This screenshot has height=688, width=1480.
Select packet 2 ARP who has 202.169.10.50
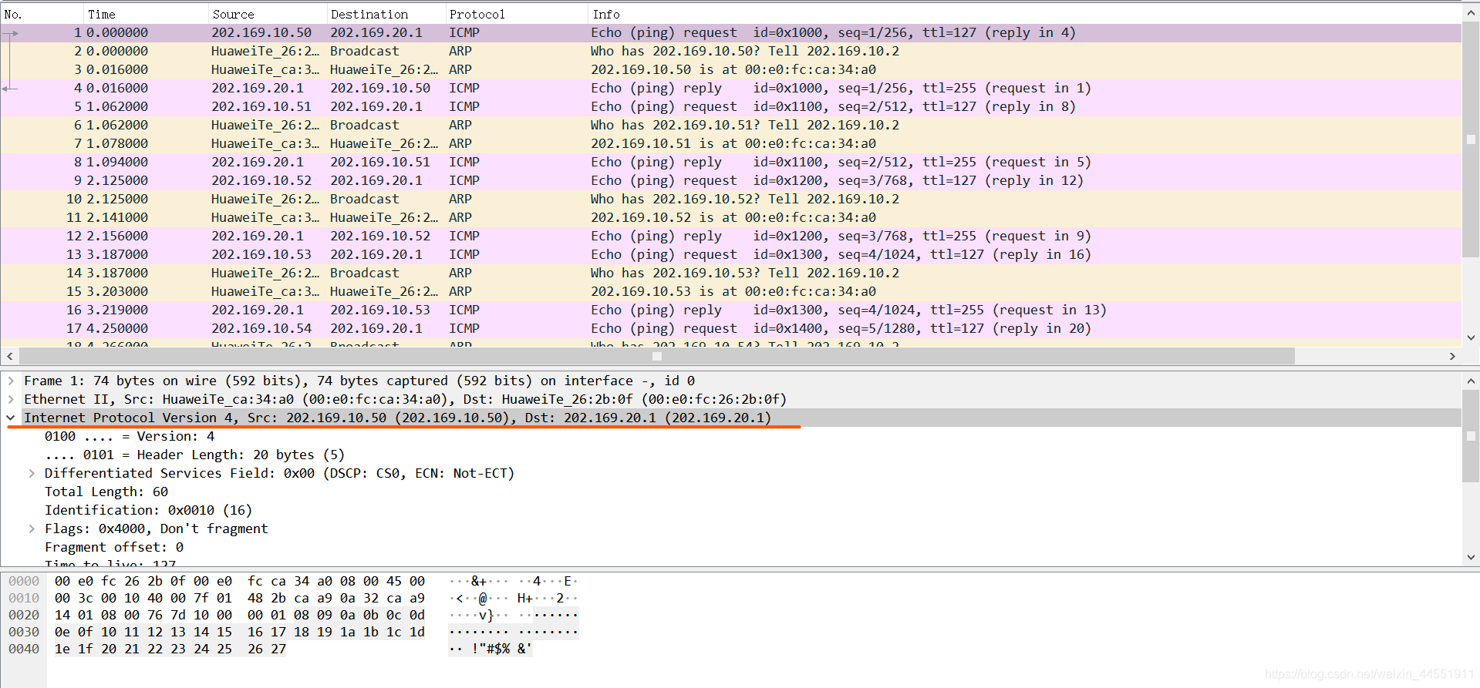pyautogui.click(x=731, y=51)
